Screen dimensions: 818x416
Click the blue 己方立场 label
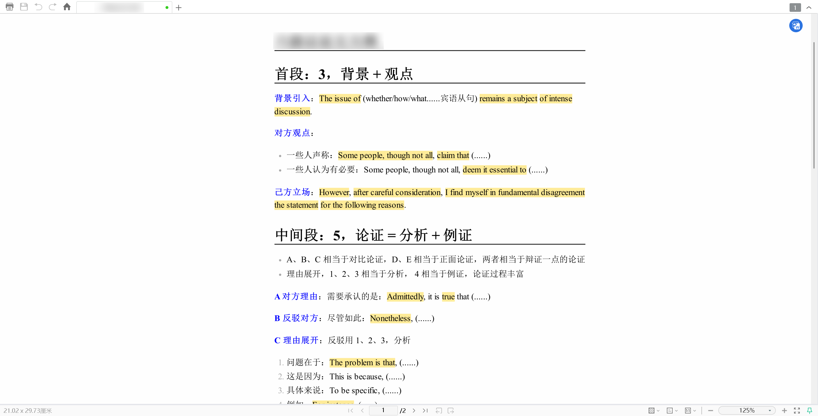tap(292, 192)
